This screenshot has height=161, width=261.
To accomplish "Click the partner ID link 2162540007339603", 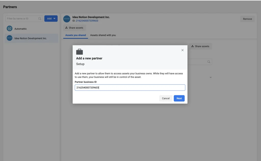I will point(87,21).
